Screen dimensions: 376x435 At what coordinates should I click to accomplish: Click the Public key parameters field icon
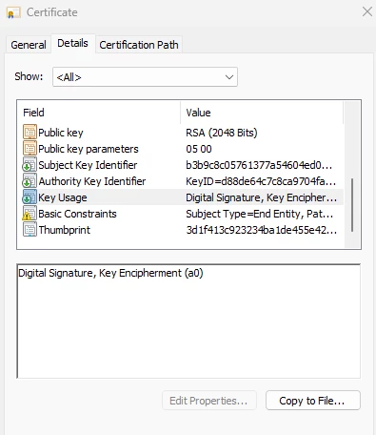click(x=30, y=148)
